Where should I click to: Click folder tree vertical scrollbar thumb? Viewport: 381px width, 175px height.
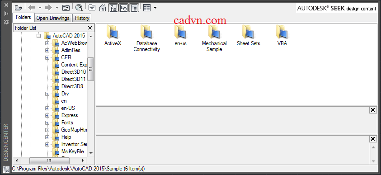point(91,69)
